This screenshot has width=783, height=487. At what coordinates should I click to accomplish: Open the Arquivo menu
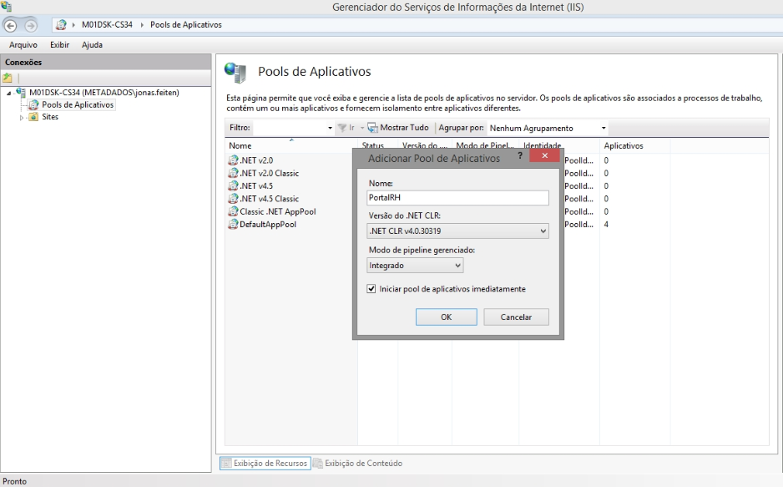coord(22,44)
